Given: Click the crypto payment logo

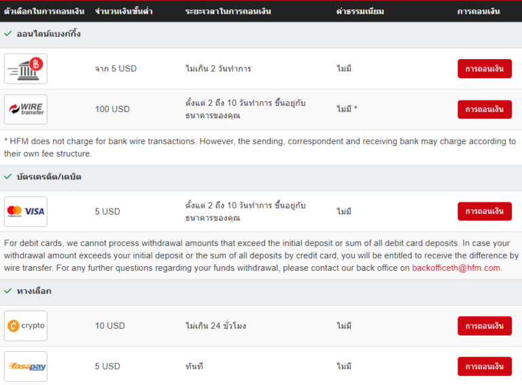Looking at the screenshot, I should tap(26, 326).
